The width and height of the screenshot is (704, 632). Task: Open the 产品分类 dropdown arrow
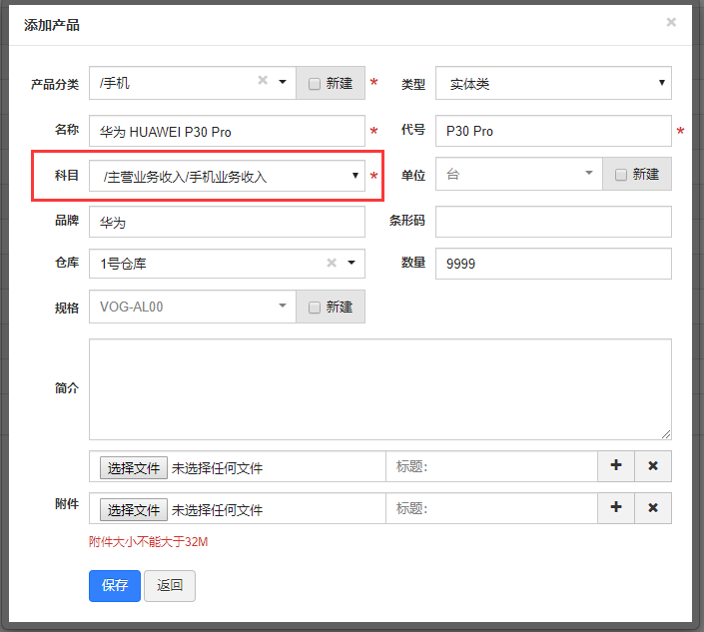pos(283,82)
